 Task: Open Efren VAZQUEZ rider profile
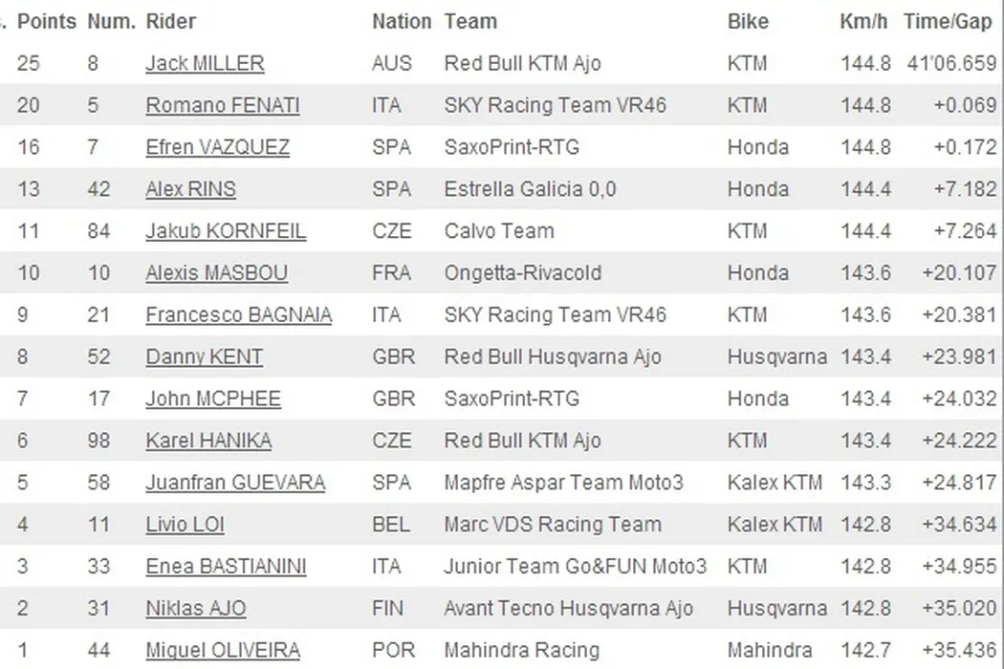217,148
